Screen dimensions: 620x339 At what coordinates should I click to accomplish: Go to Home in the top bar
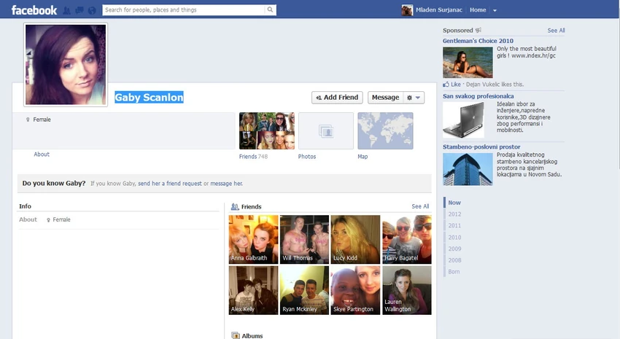point(478,10)
